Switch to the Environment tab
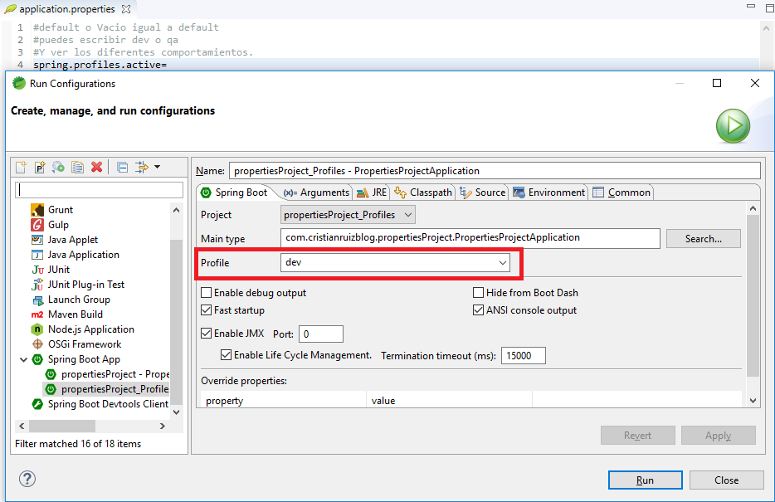 click(x=548, y=193)
